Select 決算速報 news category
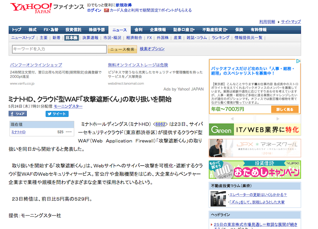Image resolution: width=318 pixels, height=229 pixels. coord(90,38)
